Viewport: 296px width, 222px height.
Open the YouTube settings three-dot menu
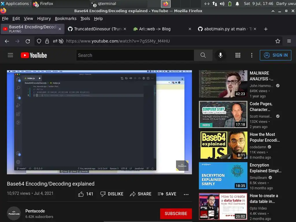252,55
